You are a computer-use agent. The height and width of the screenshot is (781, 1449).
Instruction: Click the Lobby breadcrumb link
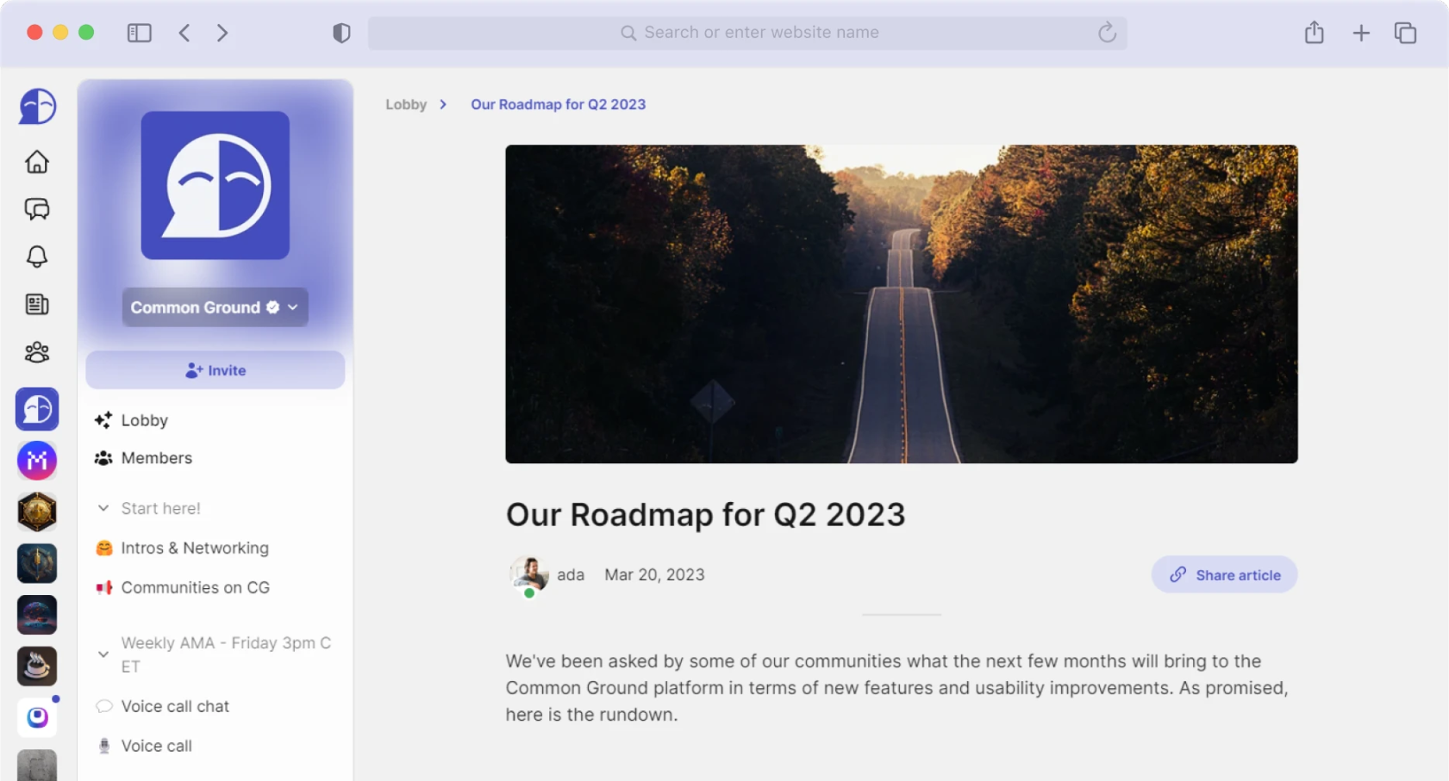406,104
